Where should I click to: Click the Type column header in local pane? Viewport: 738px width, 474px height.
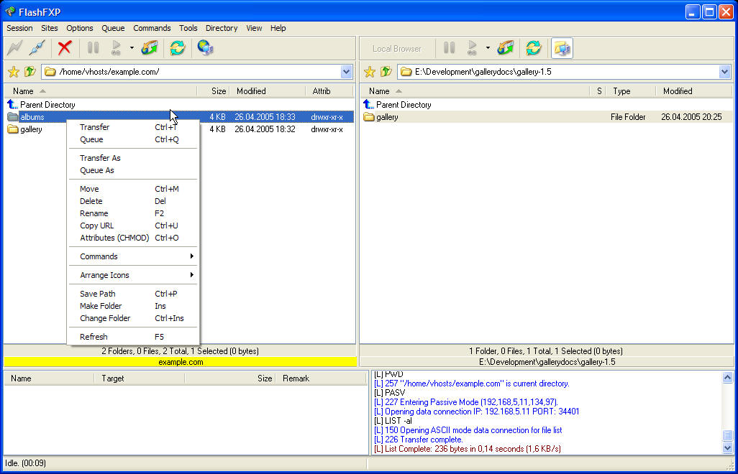621,91
